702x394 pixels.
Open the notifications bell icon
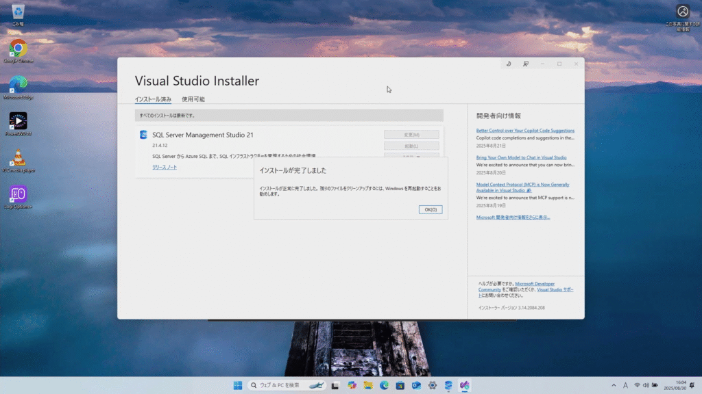(692, 385)
